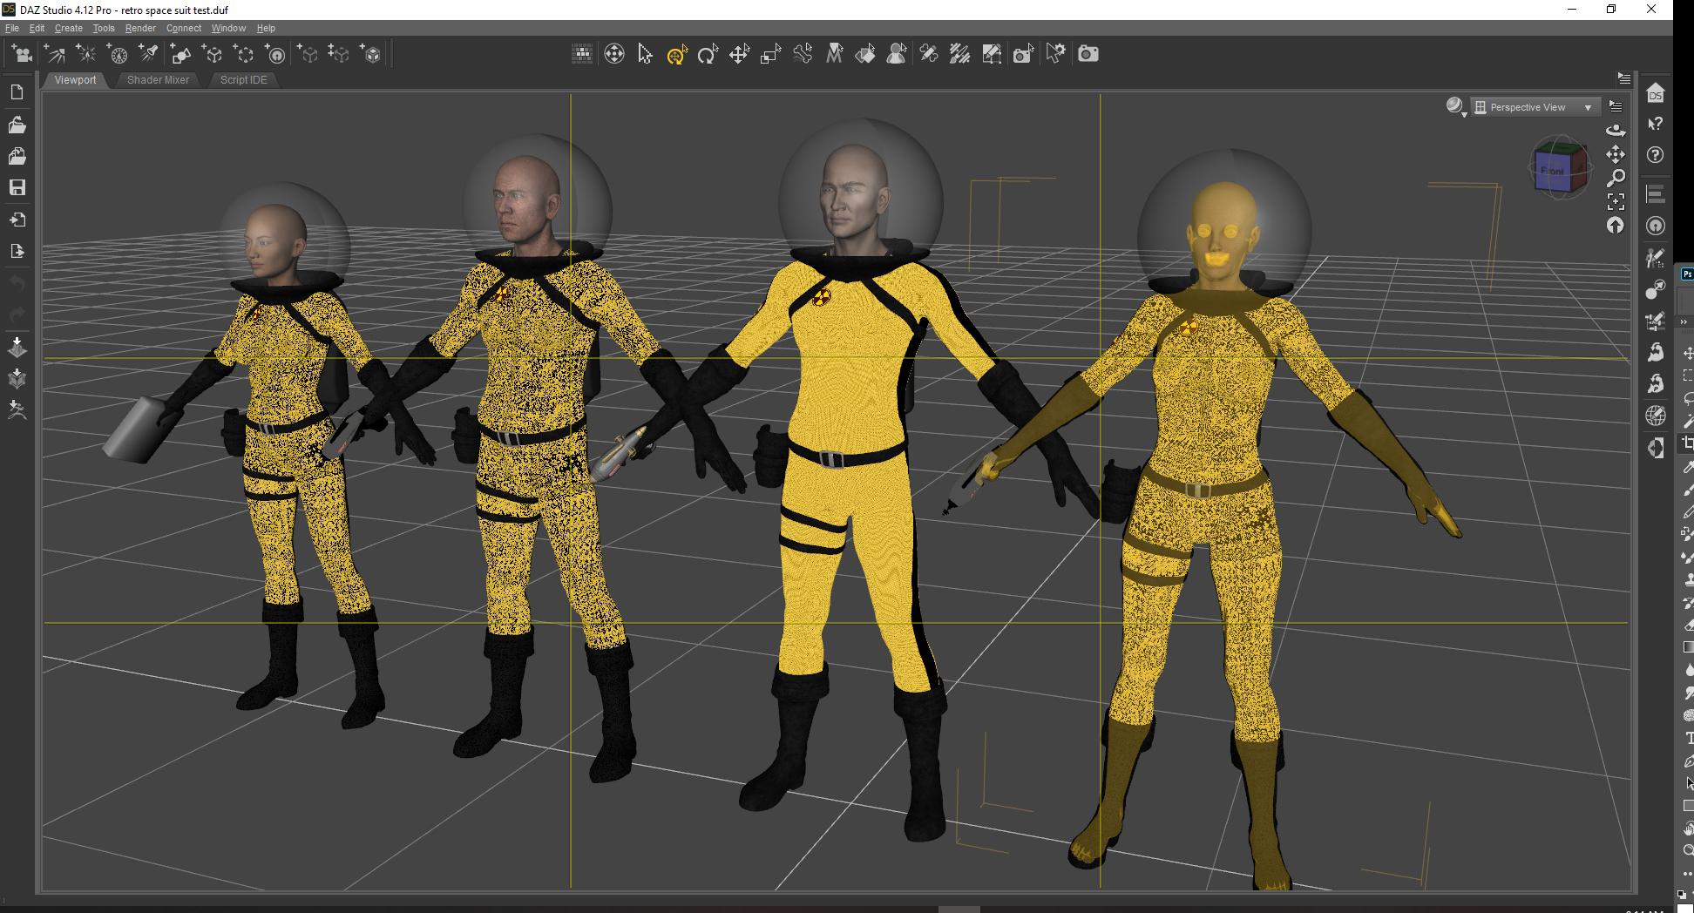Create a new spotlight
This screenshot has width=1694, height=913.
click(x=149, y=55)
